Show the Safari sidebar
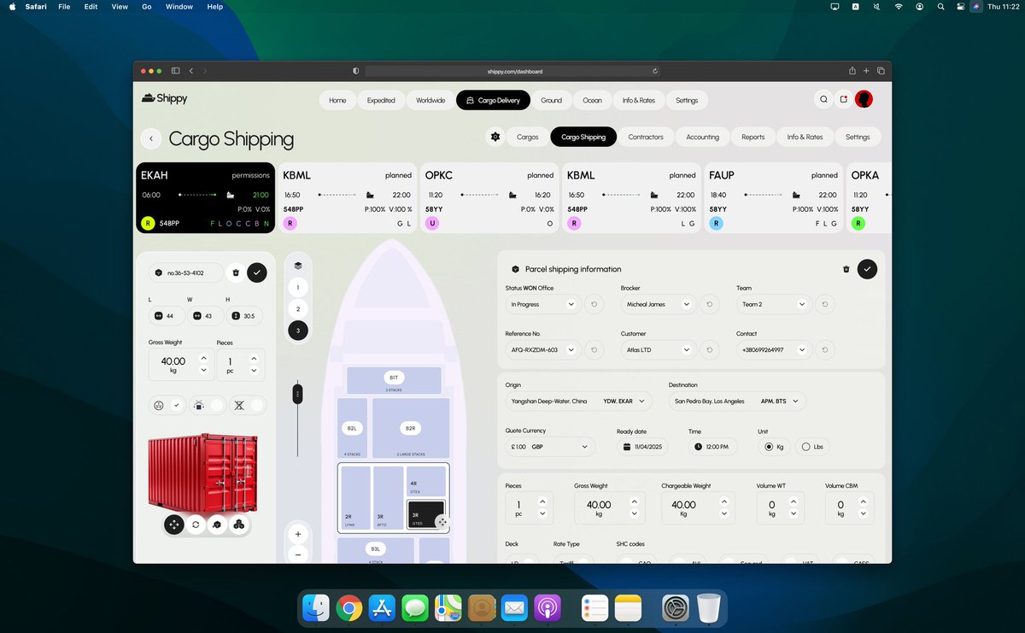 [175, 71]
